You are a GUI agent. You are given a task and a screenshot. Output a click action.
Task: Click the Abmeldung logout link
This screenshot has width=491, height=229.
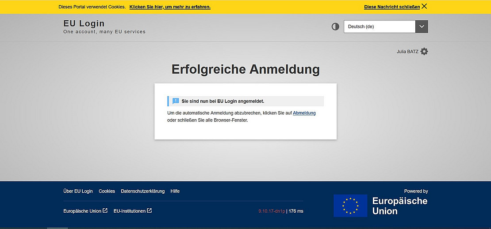click(304, 113)
